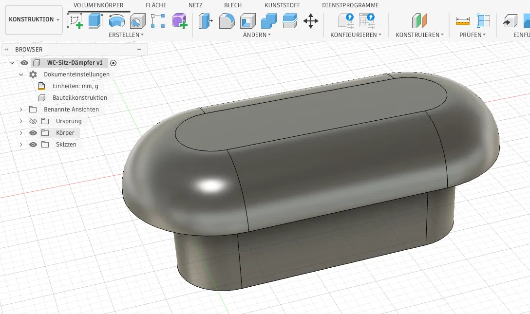Screen dimensions: 530x314
Task: Expand the Benannte Ansichten node
Action: click(21, 110)
